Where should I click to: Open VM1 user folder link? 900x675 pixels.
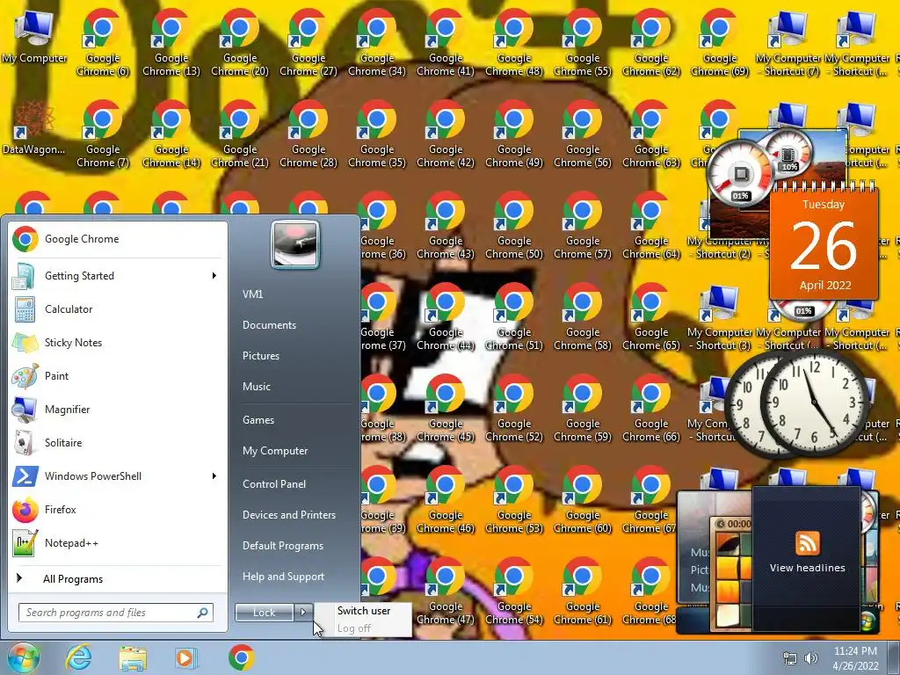click(252, 294)
